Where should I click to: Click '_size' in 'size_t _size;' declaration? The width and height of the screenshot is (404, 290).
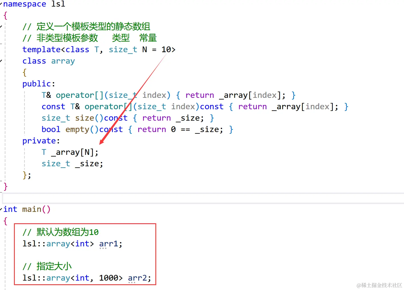[87, 164]
